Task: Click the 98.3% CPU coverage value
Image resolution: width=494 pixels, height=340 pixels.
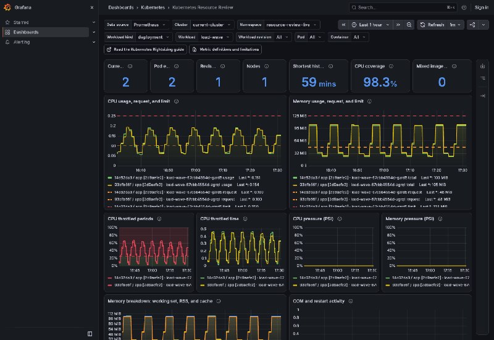Action: coord(380,82)
